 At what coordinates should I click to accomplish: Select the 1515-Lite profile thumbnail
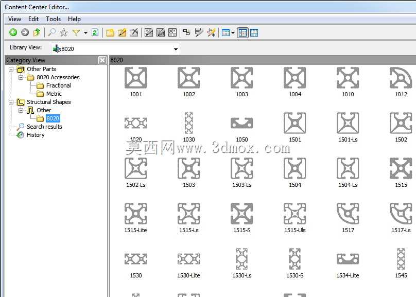(x=135, y=214)
